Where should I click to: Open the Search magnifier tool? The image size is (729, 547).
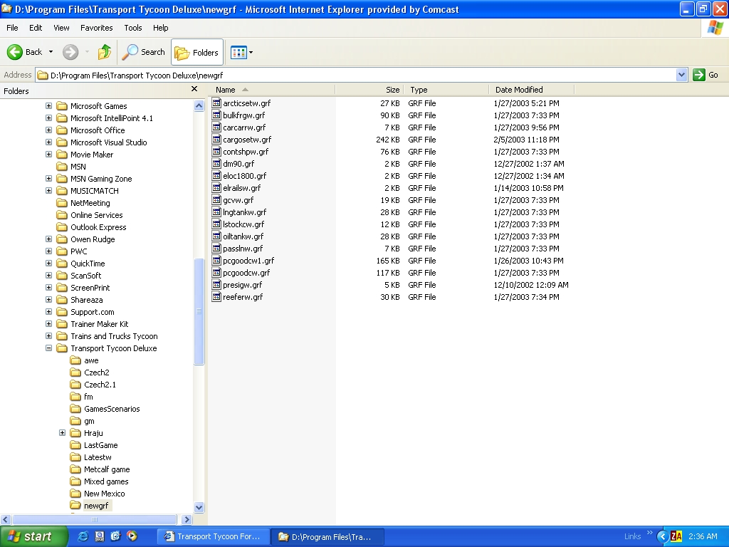tap(143, 52)
